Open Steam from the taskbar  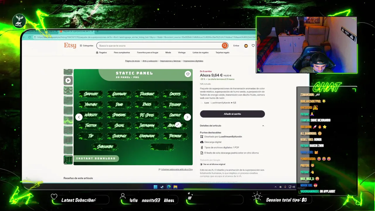[162, 187]
